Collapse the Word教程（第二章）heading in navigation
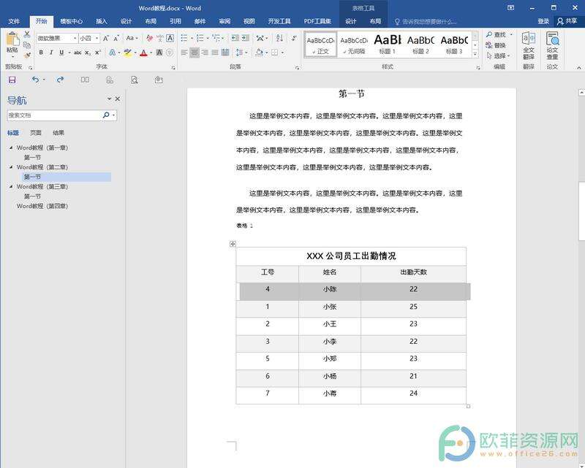Screen dimensions: 585x468 tap(11, 166)
